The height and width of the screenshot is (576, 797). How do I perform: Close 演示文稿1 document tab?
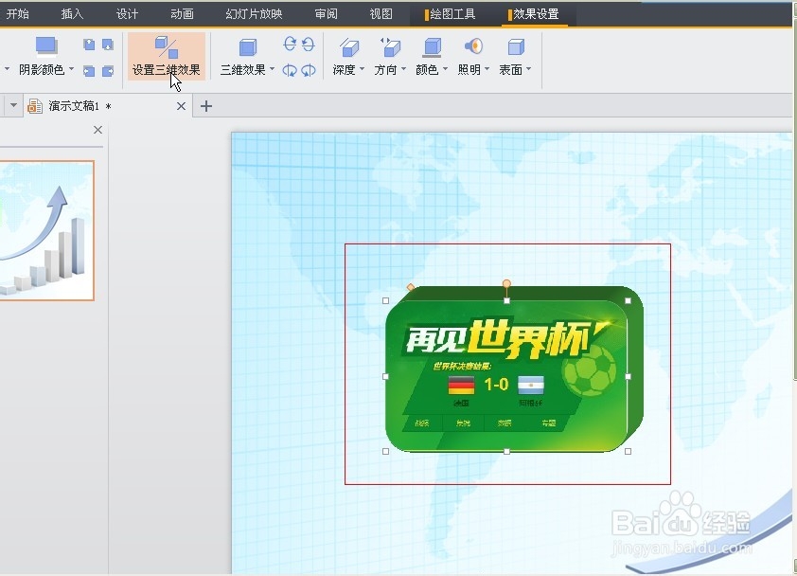click(181, 106)
